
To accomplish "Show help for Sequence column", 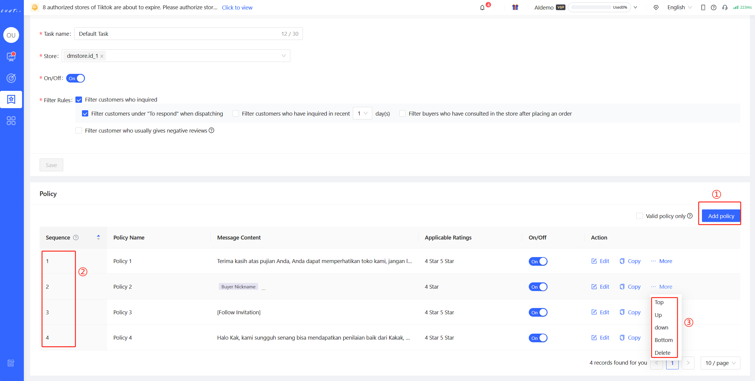I will (76, 237).
